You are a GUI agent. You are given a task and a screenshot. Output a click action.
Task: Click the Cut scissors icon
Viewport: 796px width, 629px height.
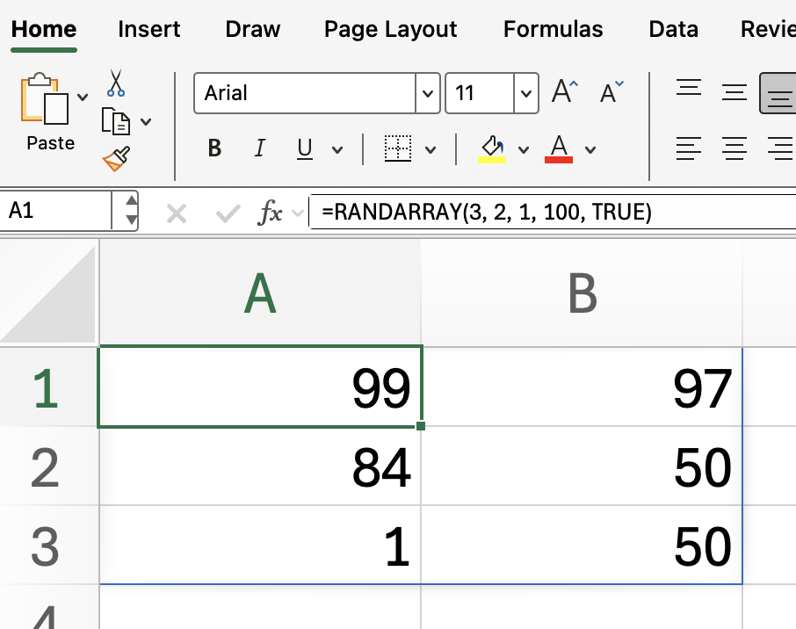point(115,83)
